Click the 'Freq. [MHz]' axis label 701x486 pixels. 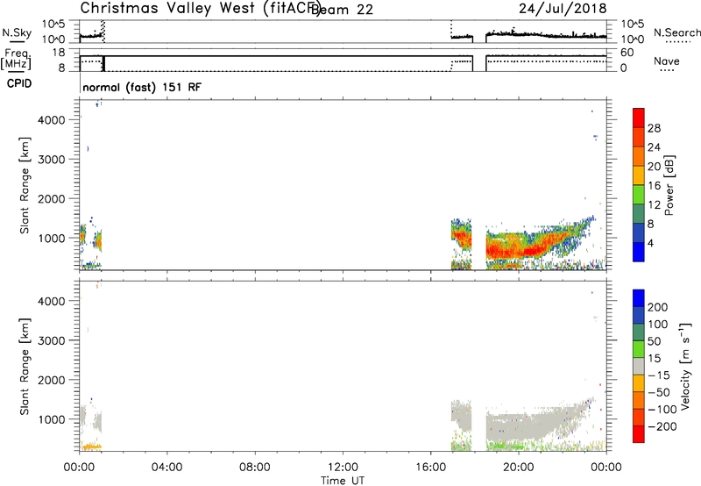click(x=16, y=60)
